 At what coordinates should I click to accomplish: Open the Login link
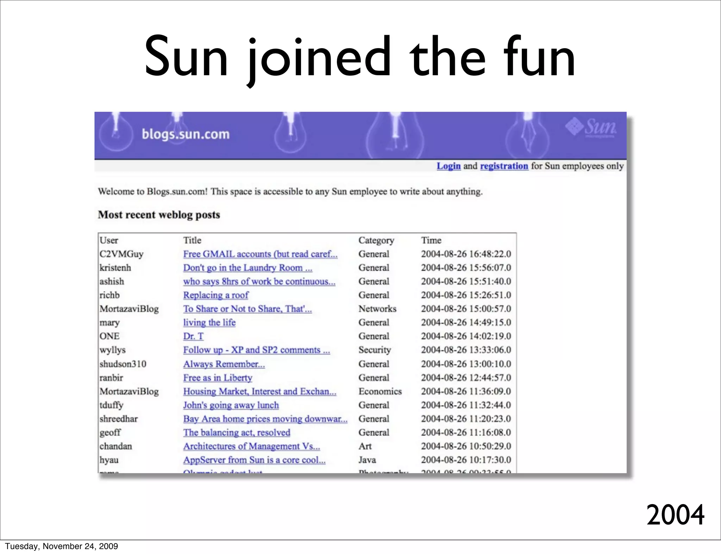pos(449,166)
